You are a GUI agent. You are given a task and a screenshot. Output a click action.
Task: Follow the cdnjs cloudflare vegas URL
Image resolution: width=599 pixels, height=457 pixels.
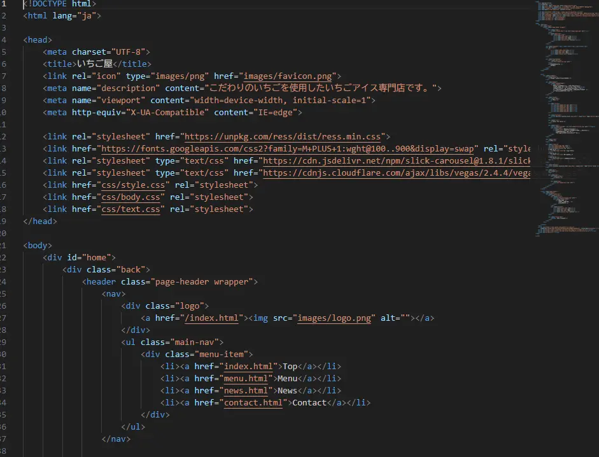coord(395,172)
